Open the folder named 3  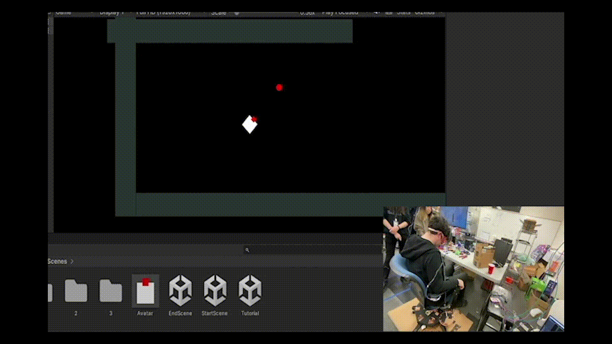click(x=110, y=291)
